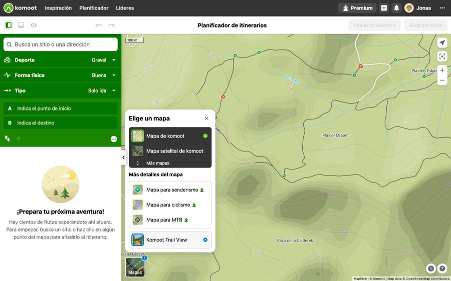451x281 pixels.
Task: Click the redo arrow
Action: [111, 25]
